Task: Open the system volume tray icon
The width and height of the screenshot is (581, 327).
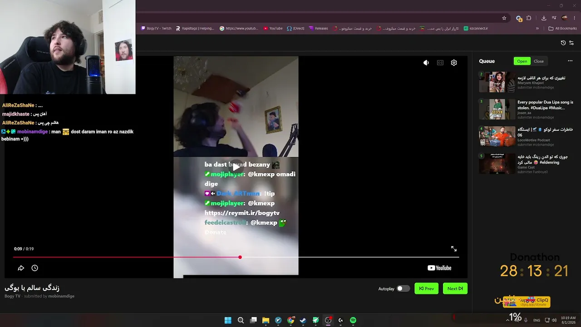Action: coord(554,320)
